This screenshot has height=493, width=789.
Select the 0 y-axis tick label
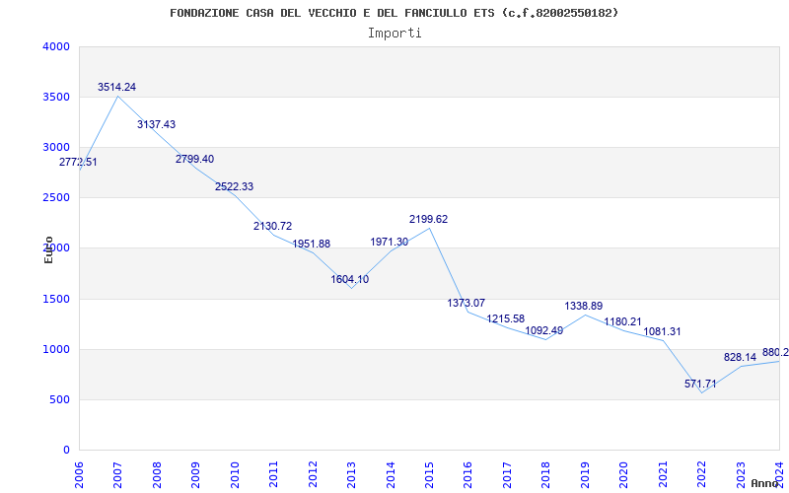coord(66,451)
